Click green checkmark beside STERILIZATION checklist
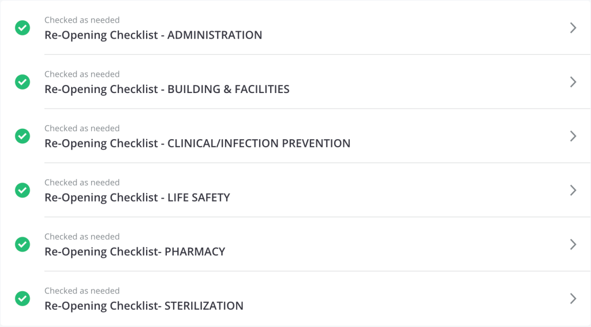Screen dimensions: 591x327 tap(23, 299)
